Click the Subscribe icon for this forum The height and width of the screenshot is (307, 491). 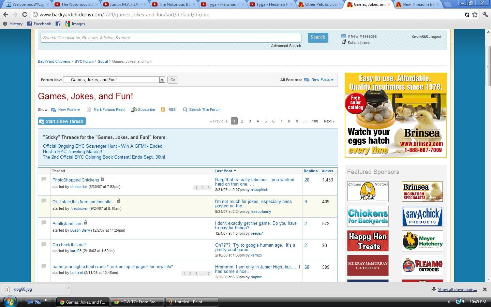click(134, 109)
